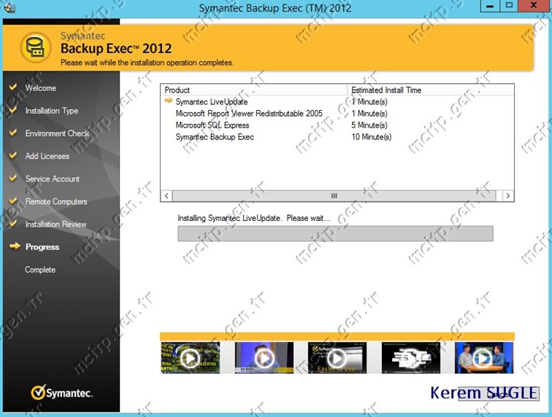Image resolution: width=552 pixels, height=417 pixels.
Task: Play the fifth video with two men
Action: pyautogui.click(x=484, y=358)
